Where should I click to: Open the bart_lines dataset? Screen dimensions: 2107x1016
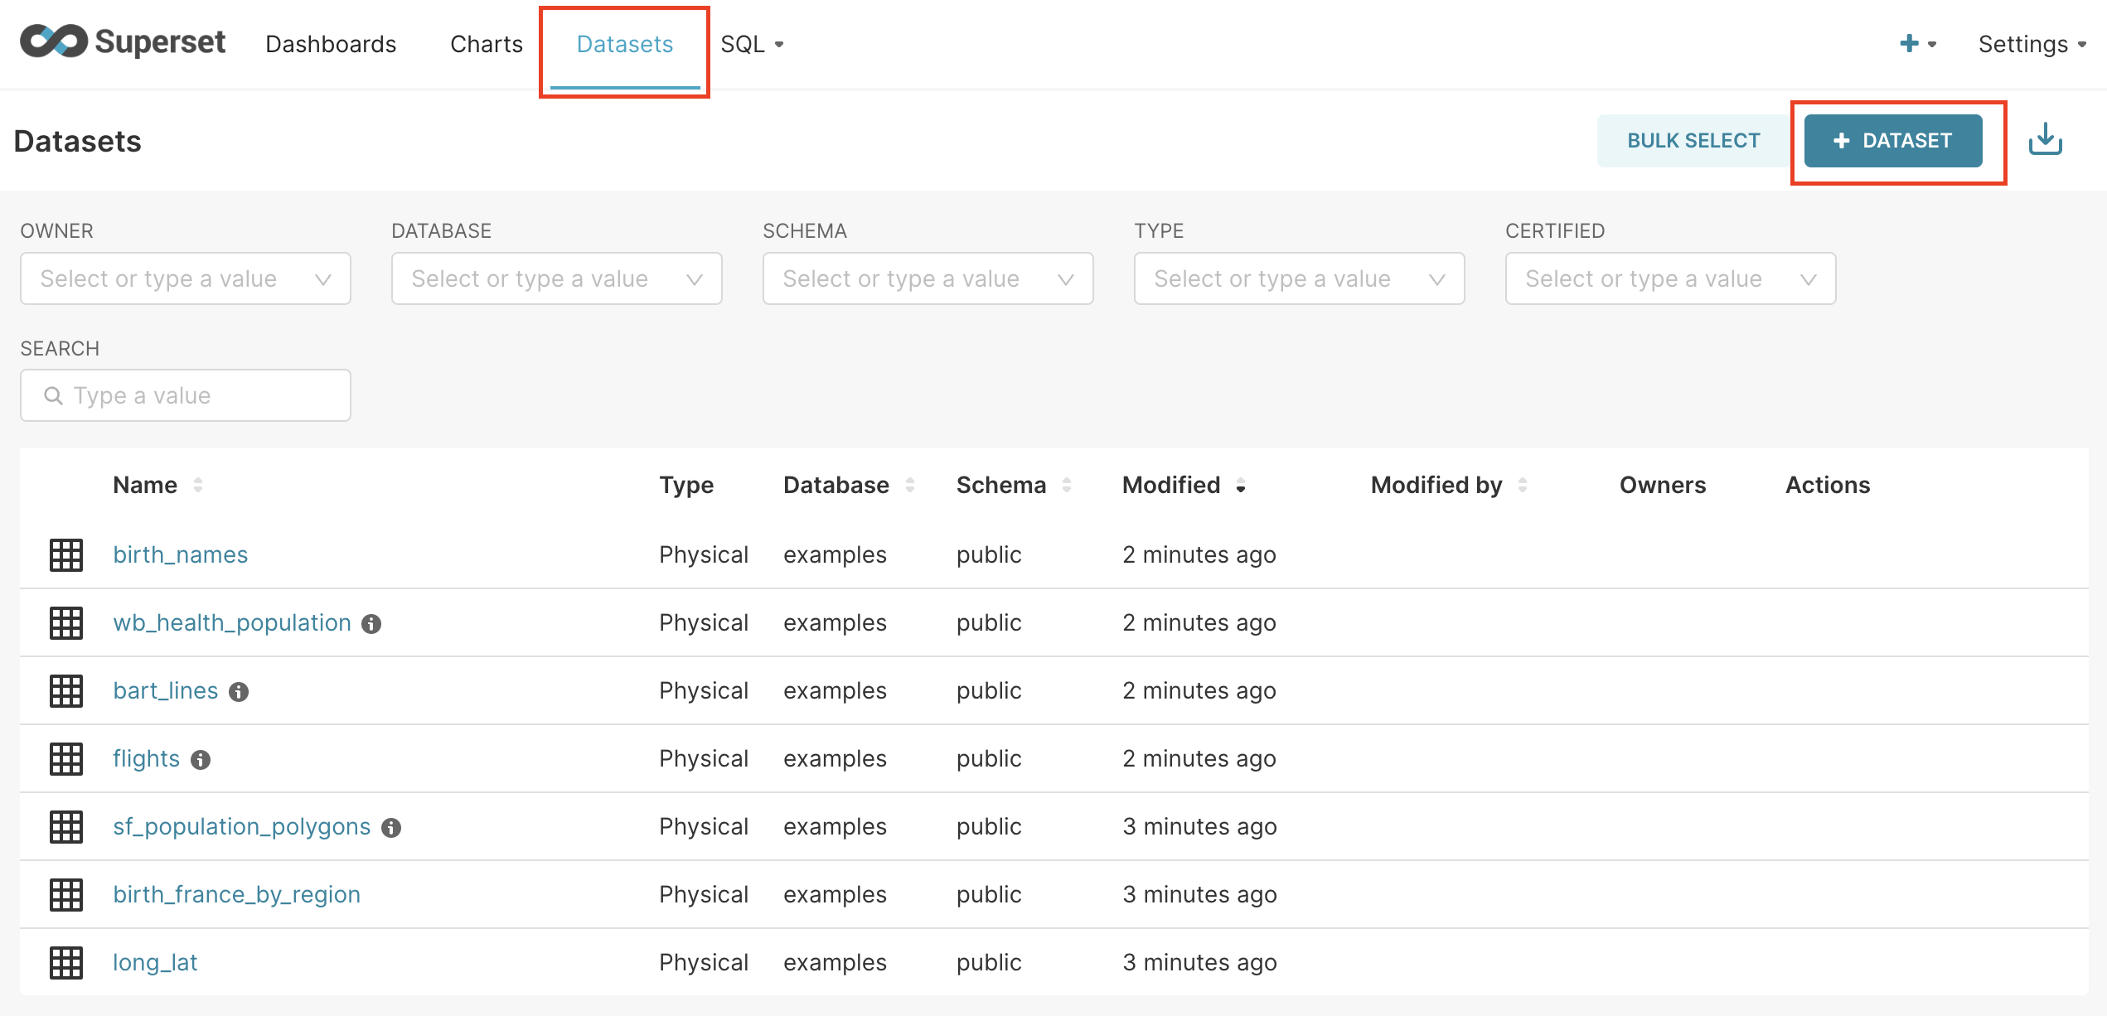click(x=166, y=690)
